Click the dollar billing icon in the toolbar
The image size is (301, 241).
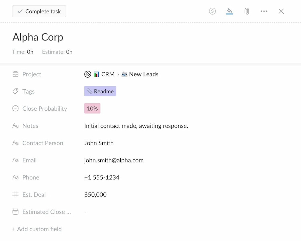point(212,11)
